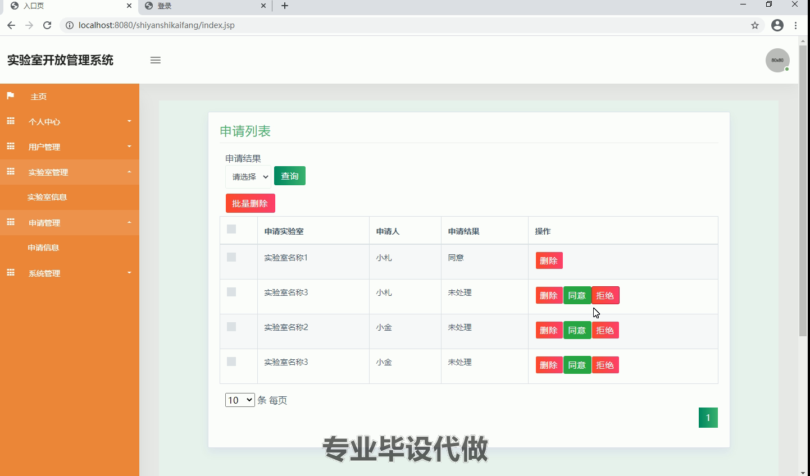The width and height of the screenshot is (810, 476).
Task: Go back with the browser back arrow
Action: coord(11,25)
